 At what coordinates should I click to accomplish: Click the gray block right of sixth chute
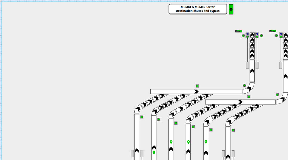[233, 154]
